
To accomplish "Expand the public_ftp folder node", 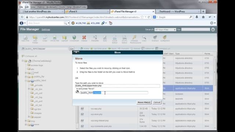I will pos(26,77).
